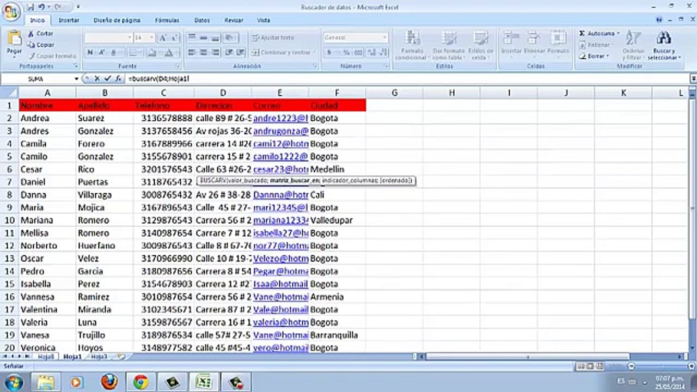This screenshot has width=697, height=392.
Task: Click the Copiar button
Action: pos(41,45)
